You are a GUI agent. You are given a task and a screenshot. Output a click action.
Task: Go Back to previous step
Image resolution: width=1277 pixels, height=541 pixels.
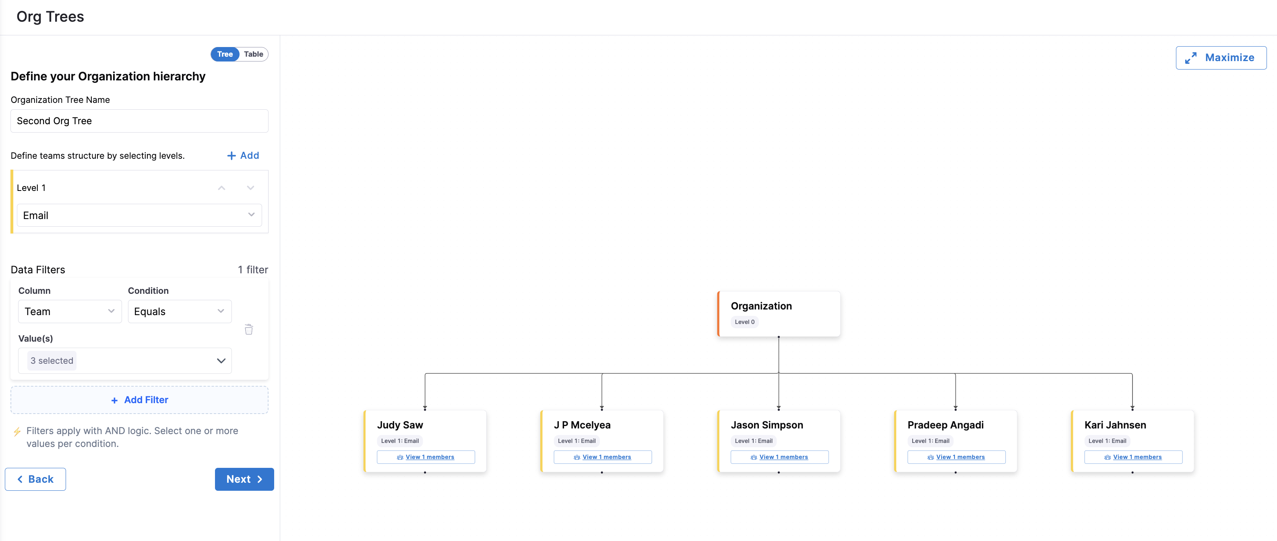(35, 479)
